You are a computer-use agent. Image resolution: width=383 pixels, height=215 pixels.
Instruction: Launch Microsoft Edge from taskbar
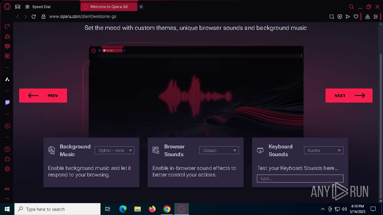(123, 209)
